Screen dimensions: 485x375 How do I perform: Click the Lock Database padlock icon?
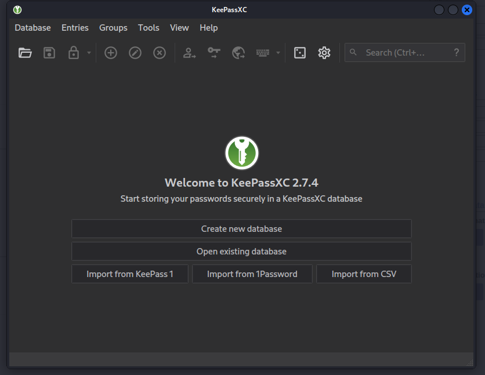point(73,53)
